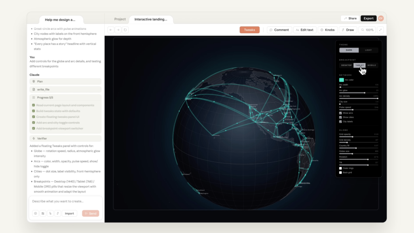Adjust the Grid density slider
This screenshot has width=414, height=233.
[x=359, y=142]
